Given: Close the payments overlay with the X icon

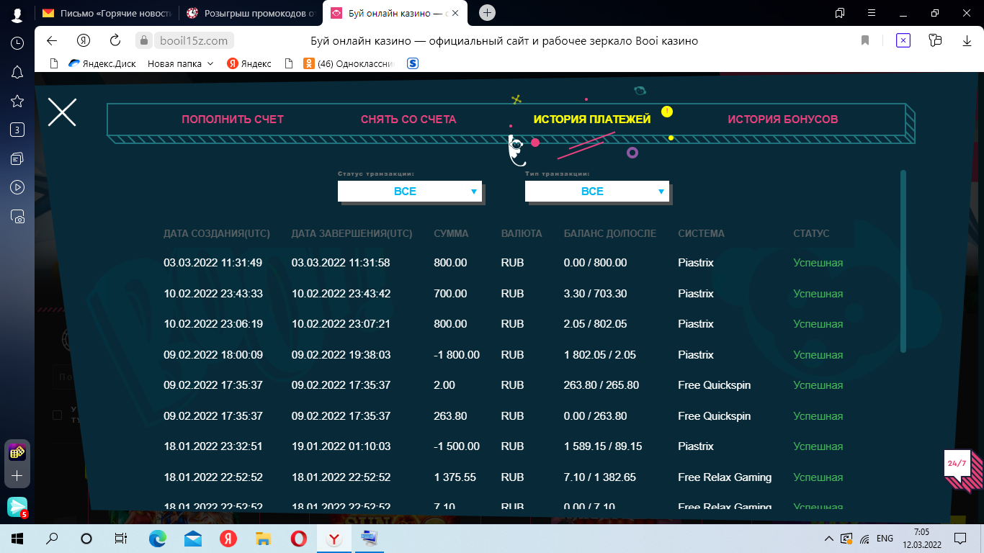Looking at the screenshot, I should (x=62, y=112).
